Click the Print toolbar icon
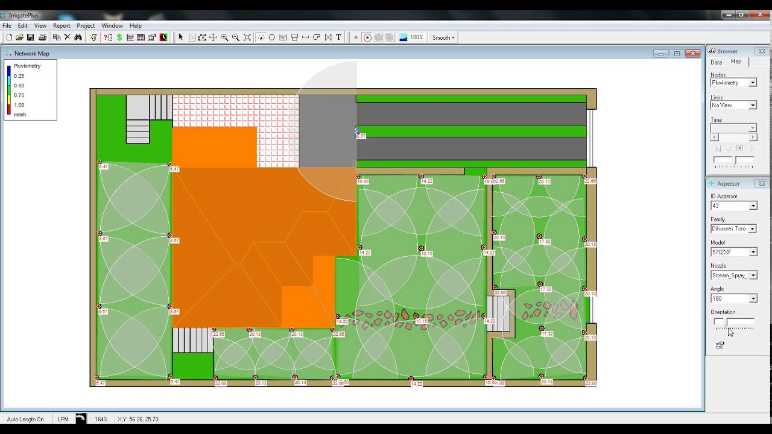This screenshot has height=434, width=772. (x=42, y=37)
